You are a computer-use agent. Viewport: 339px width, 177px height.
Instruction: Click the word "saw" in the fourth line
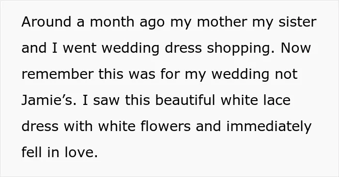(x=106, y=101)
